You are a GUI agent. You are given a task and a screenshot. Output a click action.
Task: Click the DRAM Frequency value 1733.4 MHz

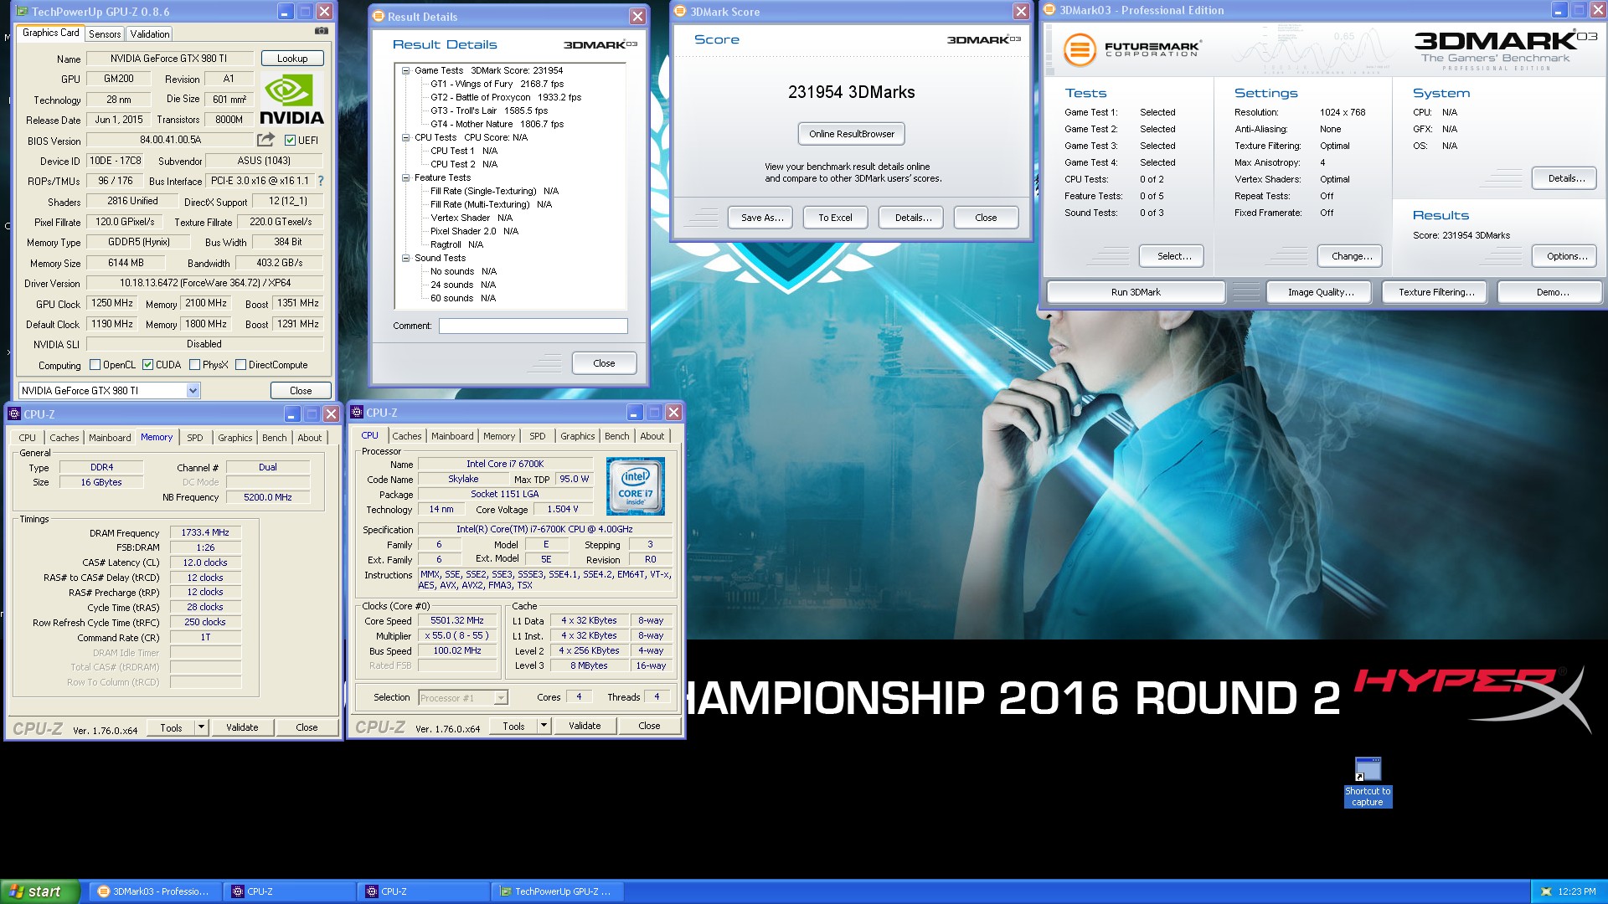click(205, 532)
